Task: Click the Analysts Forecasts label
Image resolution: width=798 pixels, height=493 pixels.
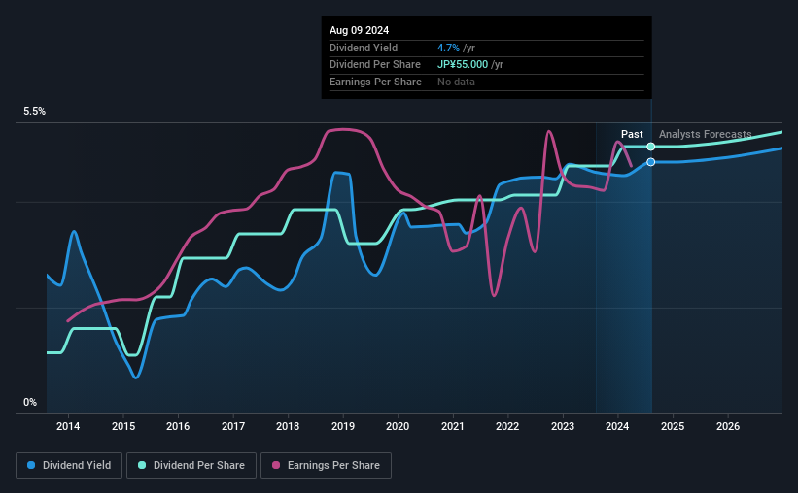Action: (x=705, y=134)
